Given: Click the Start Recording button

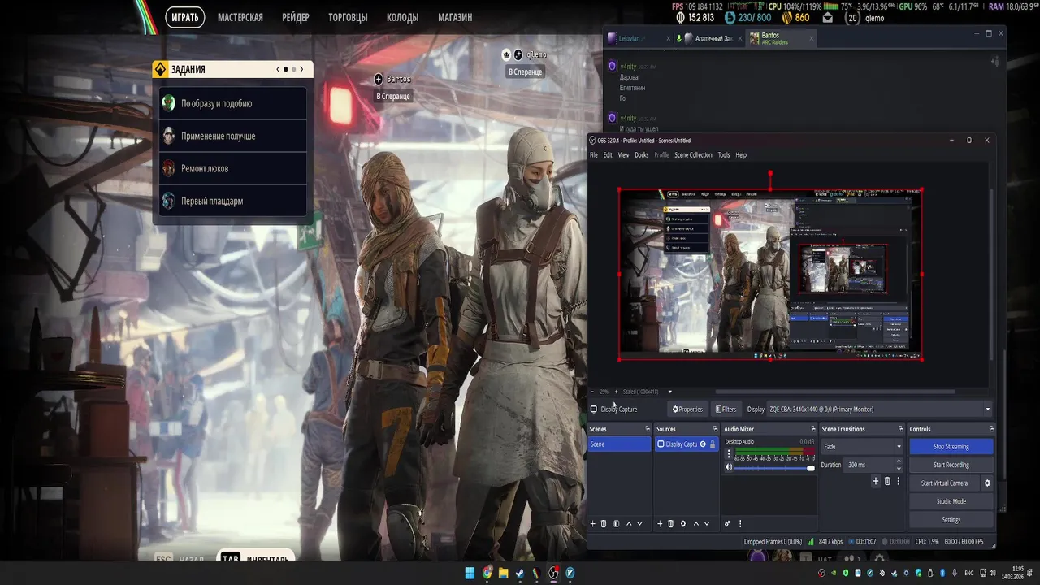Looking at the screenshot, I should (x=951, y=465).
